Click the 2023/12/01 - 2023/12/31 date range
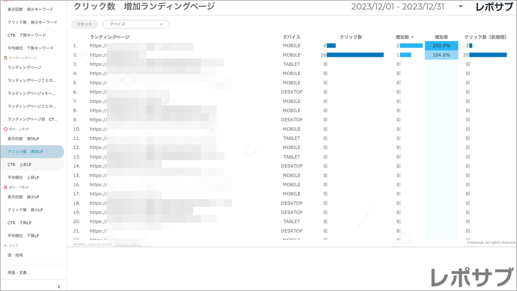The image size is (517, 291). 397,7
